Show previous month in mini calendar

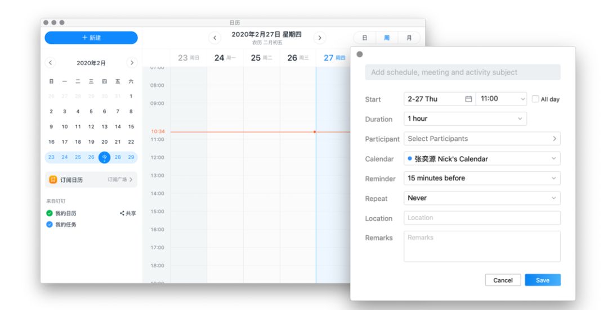(51, 63)
